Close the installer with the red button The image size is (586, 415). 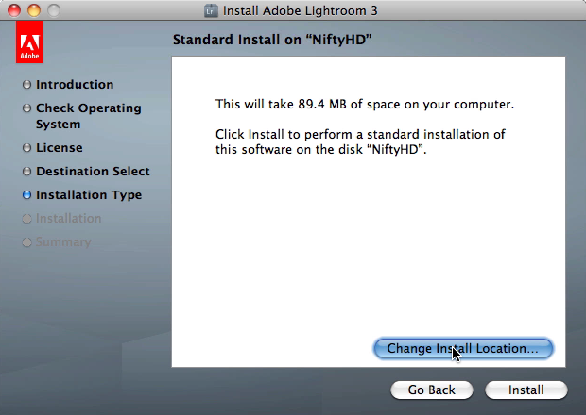pos(14,10)
